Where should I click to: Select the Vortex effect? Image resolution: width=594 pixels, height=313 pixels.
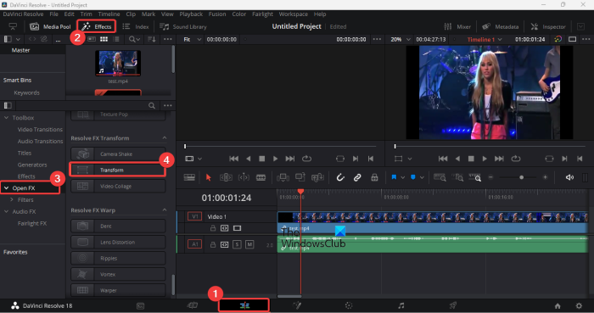118,274
